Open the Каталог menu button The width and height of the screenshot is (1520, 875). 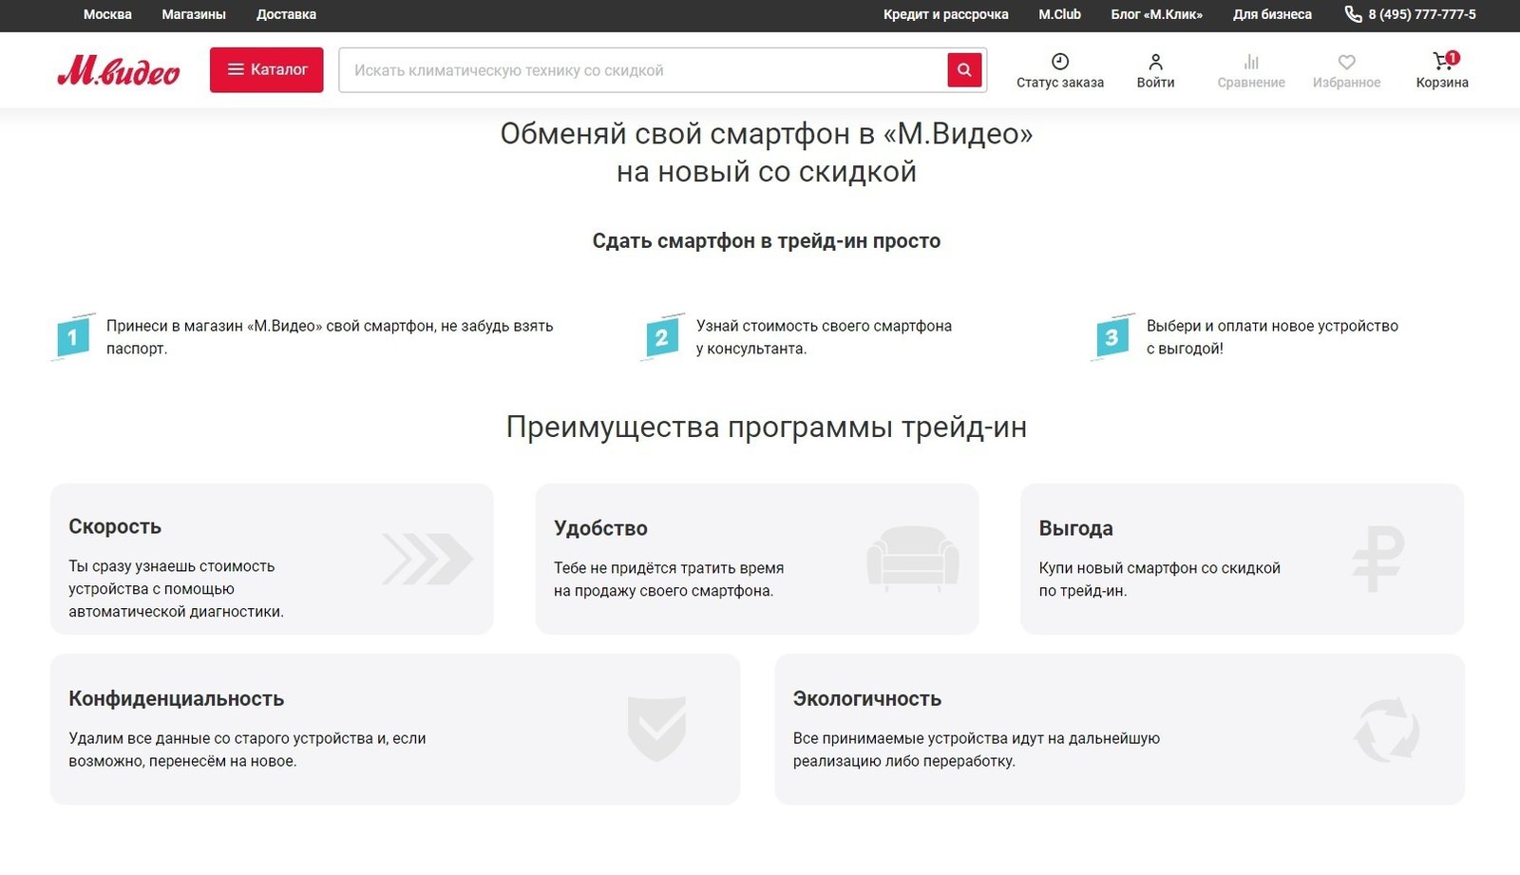[x=267, y=69]
